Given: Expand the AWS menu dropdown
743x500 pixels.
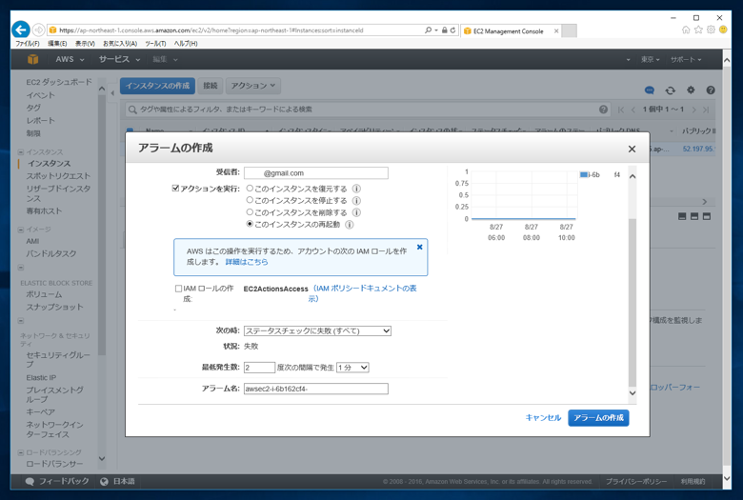Looking at the screenshot, I should point(70,59).
